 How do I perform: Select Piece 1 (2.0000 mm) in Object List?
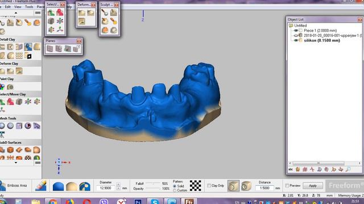click(320, 30)
